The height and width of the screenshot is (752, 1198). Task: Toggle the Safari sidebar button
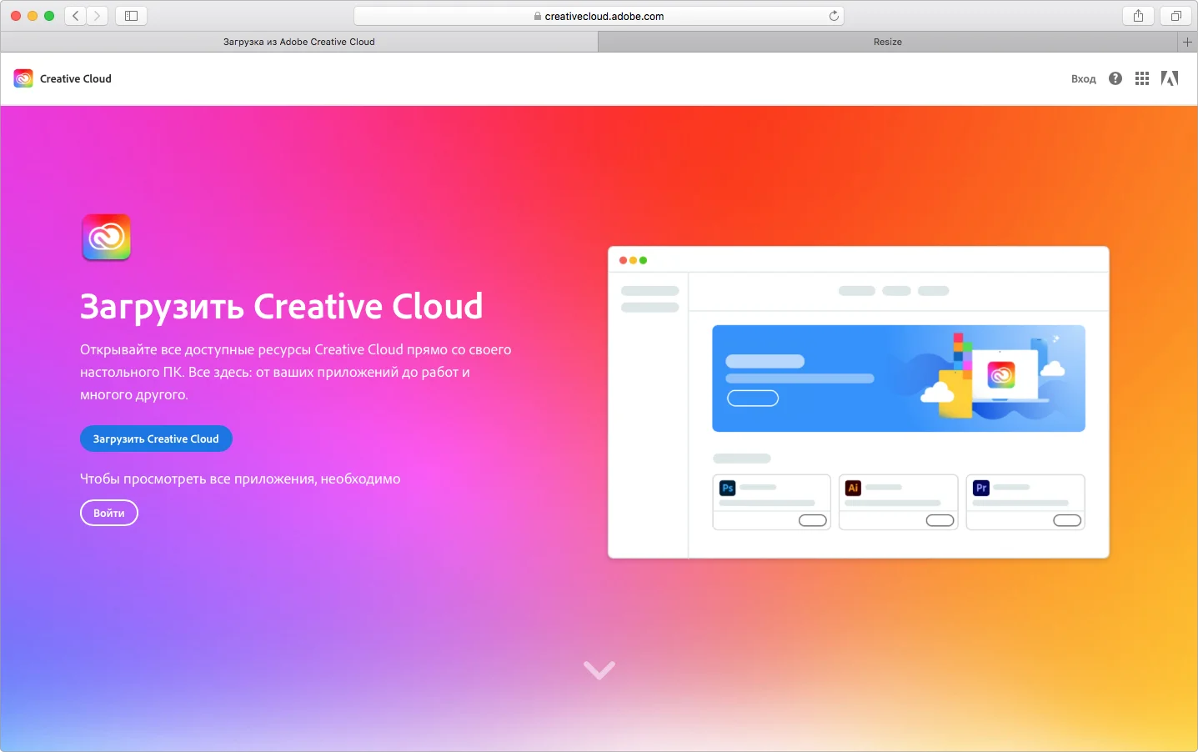[131, 16]
